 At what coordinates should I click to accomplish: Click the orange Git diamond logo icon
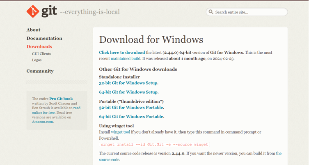click(x=33, y=12)
